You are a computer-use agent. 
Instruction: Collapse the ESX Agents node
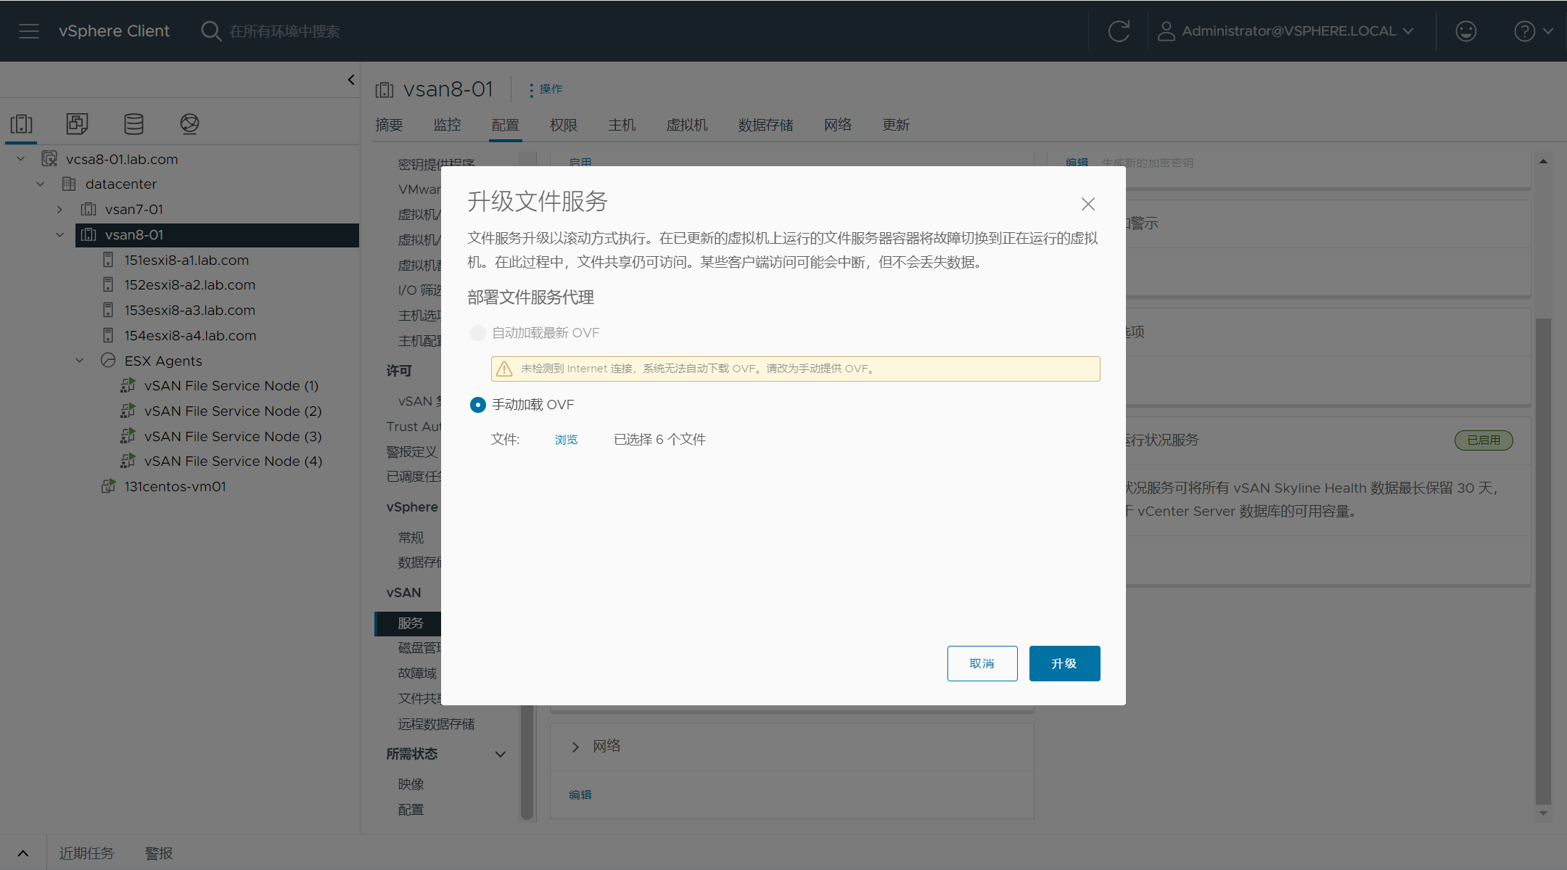click(x=80, y=361)
